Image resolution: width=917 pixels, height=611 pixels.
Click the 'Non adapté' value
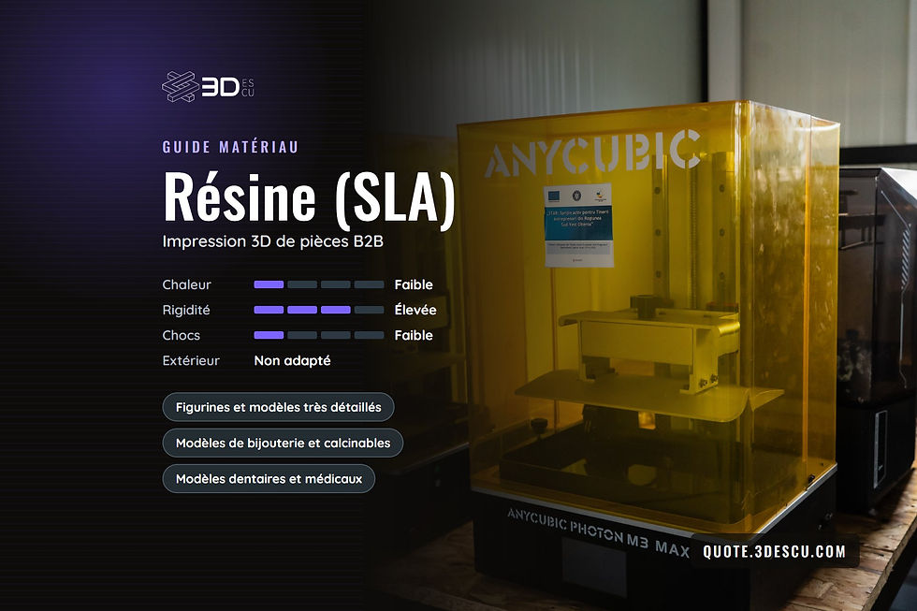click(x=292, y=361)
